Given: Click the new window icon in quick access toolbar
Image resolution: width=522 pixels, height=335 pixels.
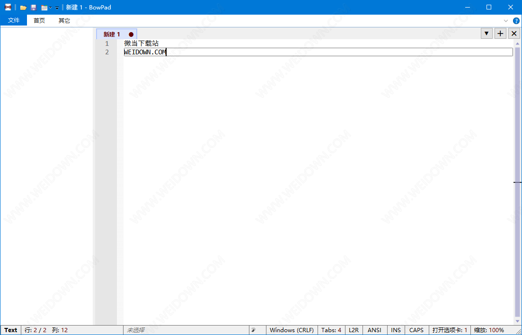Looking at the screenshot, I should coord(44,7).
